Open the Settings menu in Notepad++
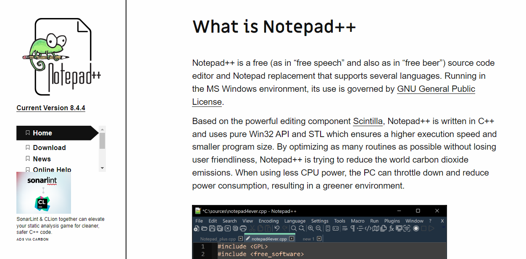This screenshot has width=526, height=259. click(x=320, y=221)
